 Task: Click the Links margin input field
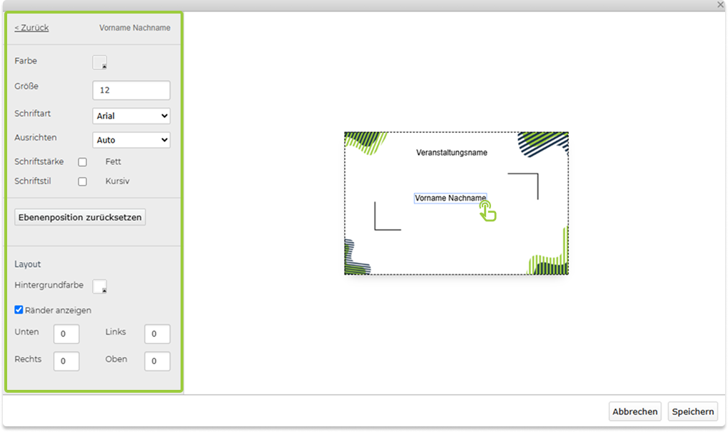(157, 334)
